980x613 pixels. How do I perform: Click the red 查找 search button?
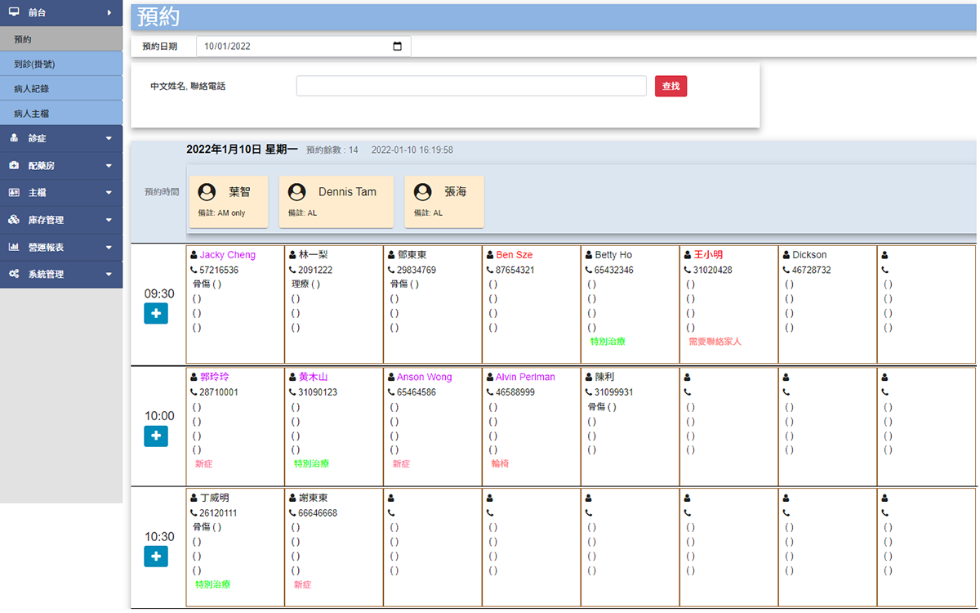click(670, 86)
